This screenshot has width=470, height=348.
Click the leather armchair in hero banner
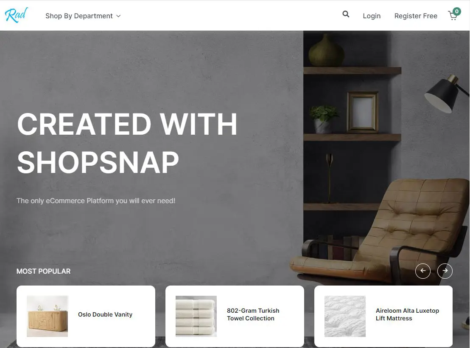(383, 231)
